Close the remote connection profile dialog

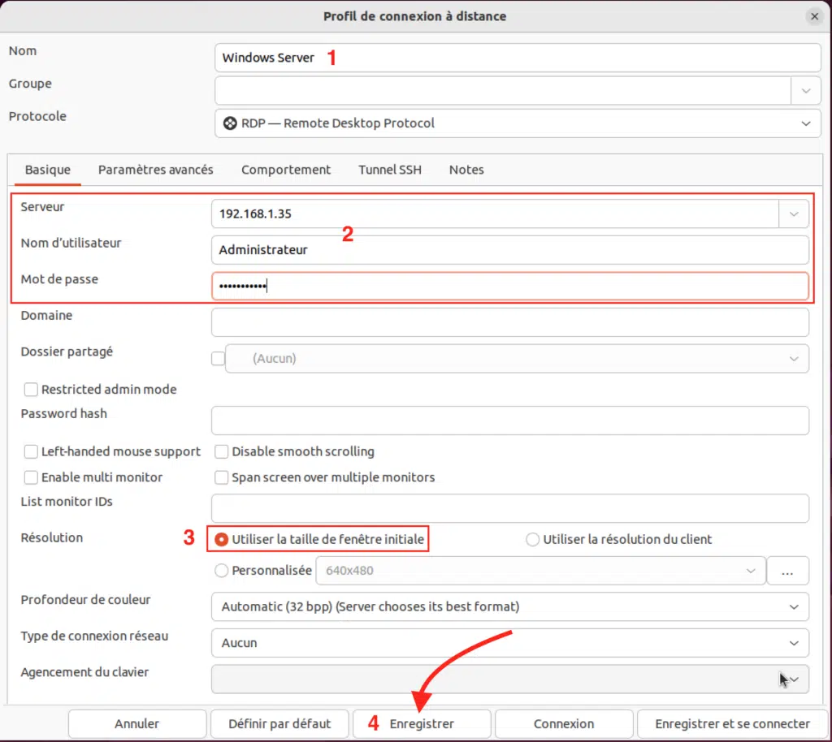point(814,16)
